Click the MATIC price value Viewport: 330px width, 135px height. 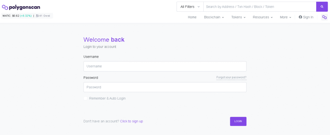(x=16, y=15)
